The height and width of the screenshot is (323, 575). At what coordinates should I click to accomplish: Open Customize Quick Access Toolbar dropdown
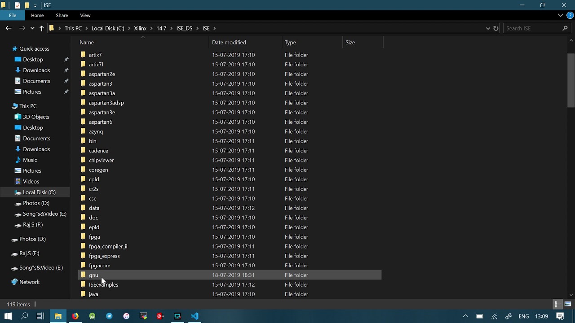(35, 5)
